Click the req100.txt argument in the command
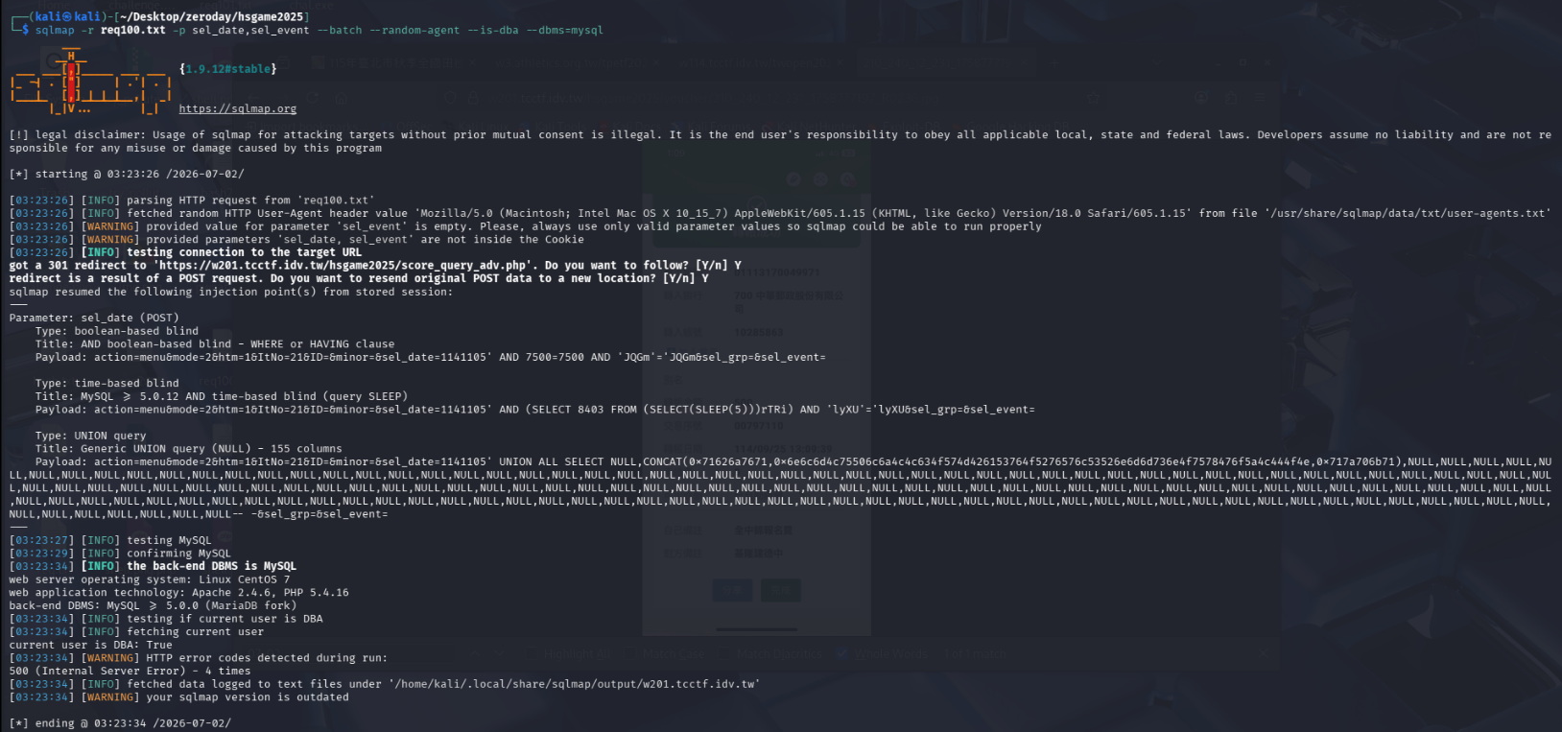This screenshot has height=732, width=1562. 132,31
